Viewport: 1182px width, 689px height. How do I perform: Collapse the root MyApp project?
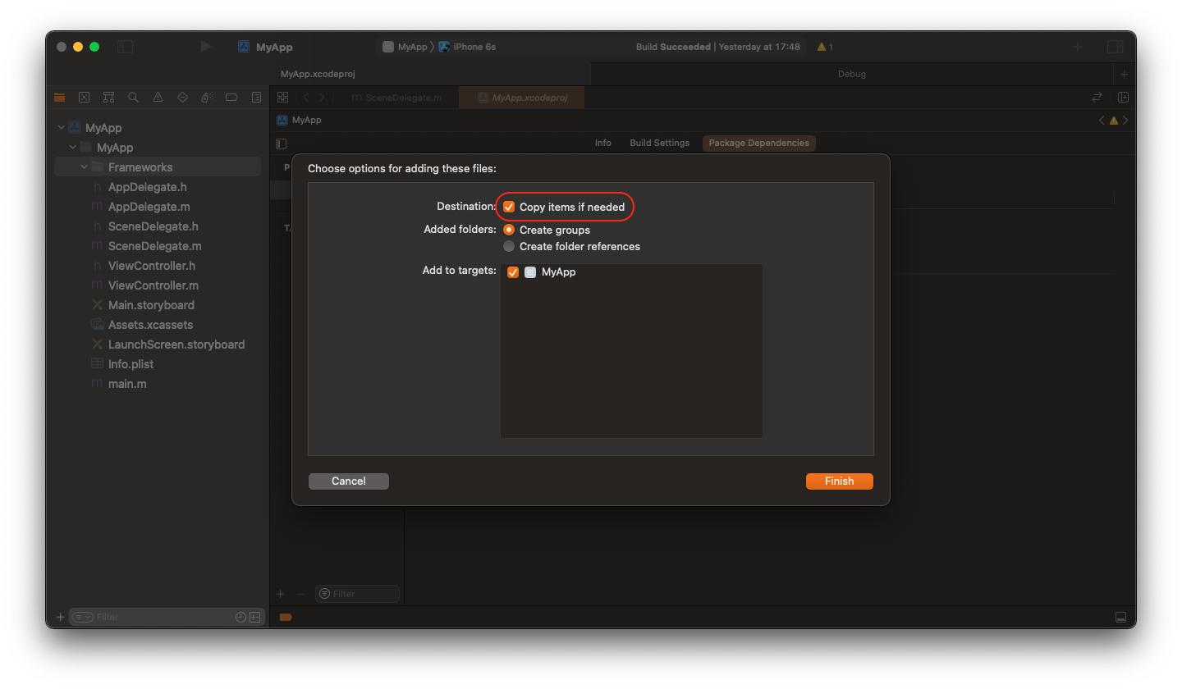click(x=61, y=128)
